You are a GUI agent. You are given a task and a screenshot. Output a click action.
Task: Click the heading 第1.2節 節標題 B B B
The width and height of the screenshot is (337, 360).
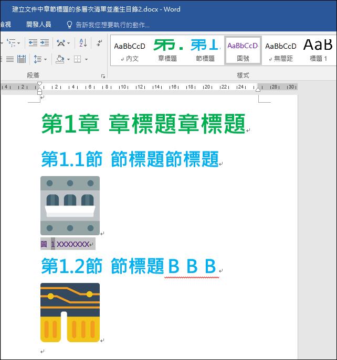click(129, 266)
